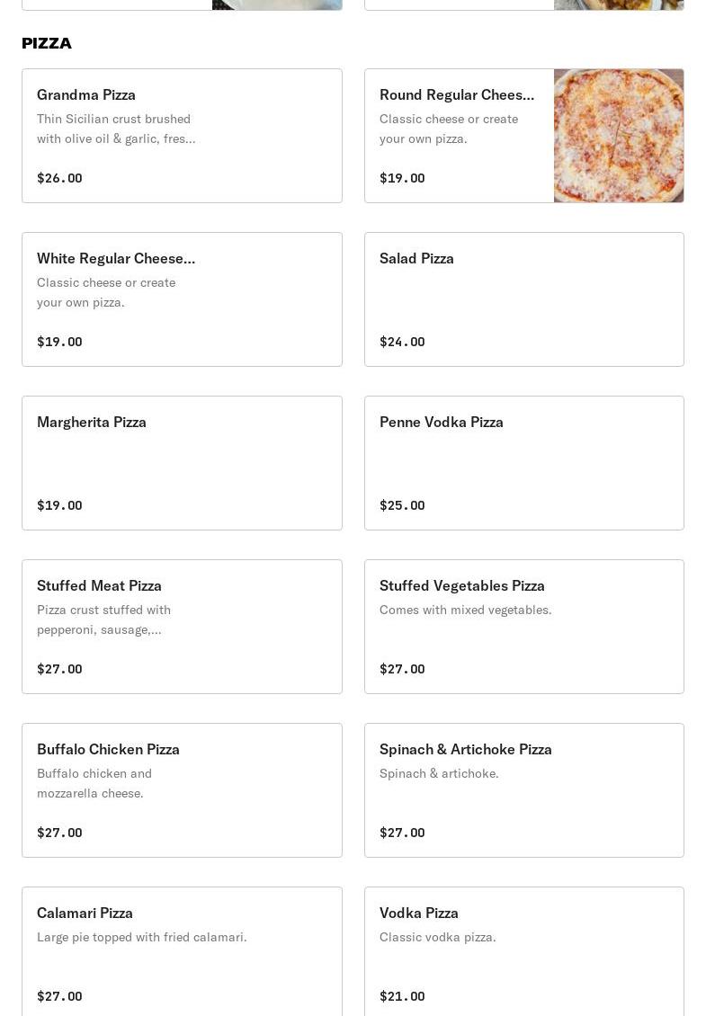Screen dimensions: 706x1016
Task: Open White Regular Cheese pizza card
Action: [x=182, y=299]
